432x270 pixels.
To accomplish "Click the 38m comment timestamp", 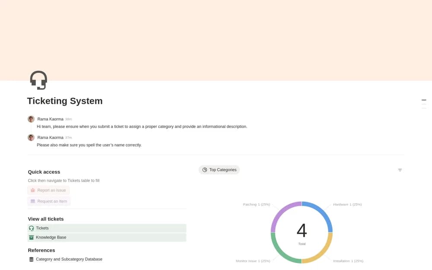I will pyautogui.click(x=68, y=119).
